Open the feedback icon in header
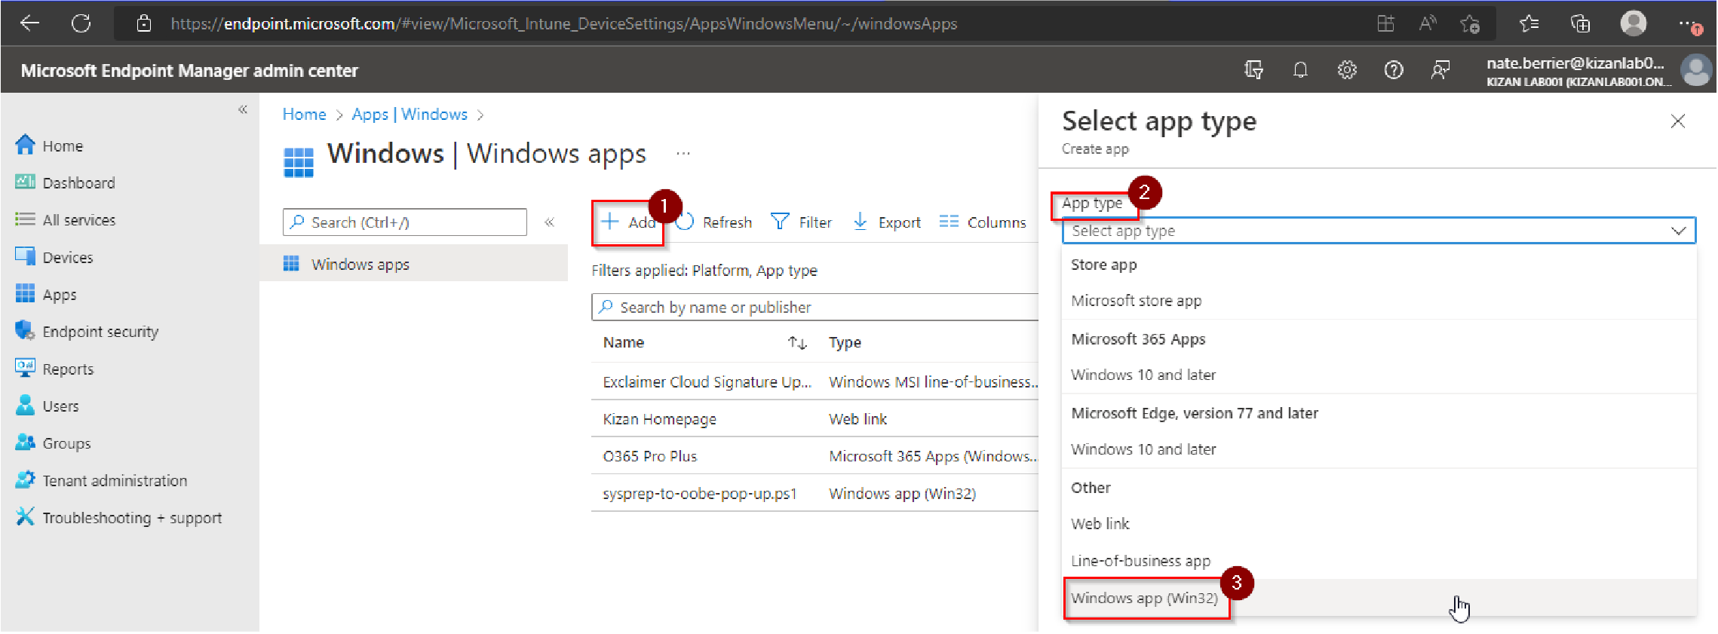 [1440, 71]
